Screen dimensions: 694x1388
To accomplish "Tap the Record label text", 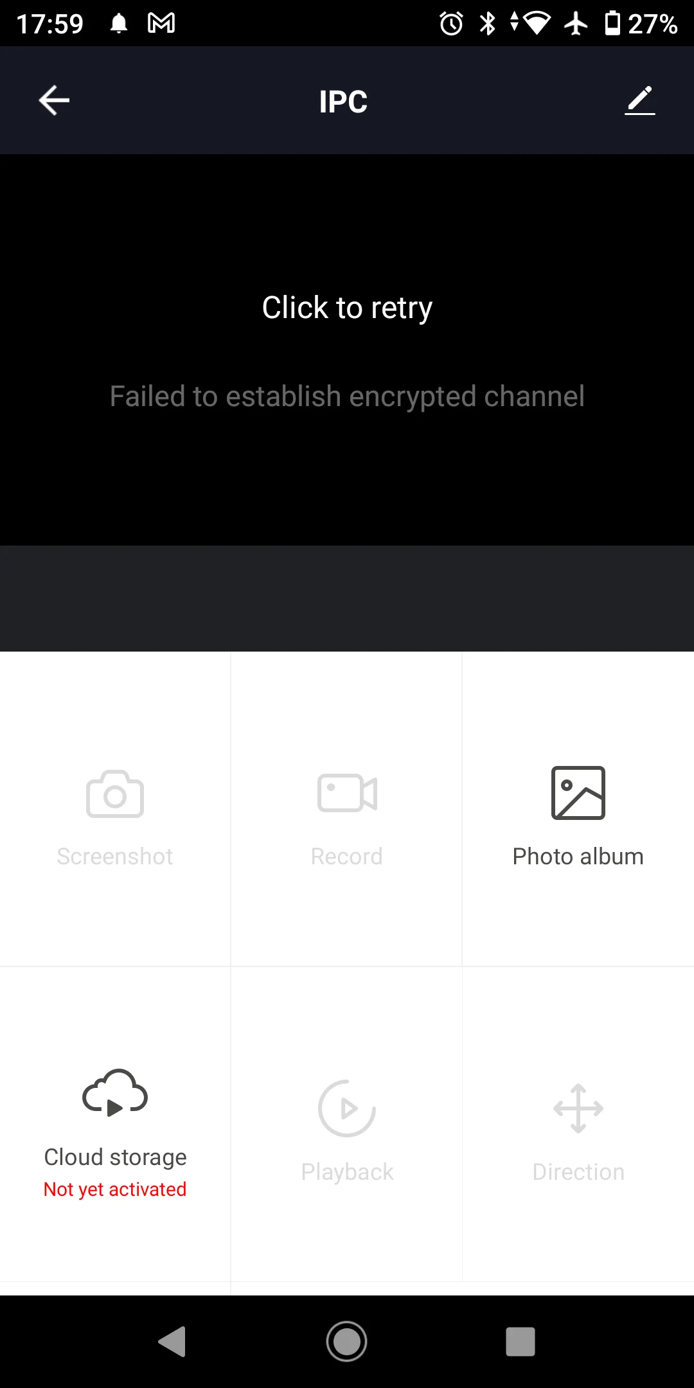I will click(347, 857).
